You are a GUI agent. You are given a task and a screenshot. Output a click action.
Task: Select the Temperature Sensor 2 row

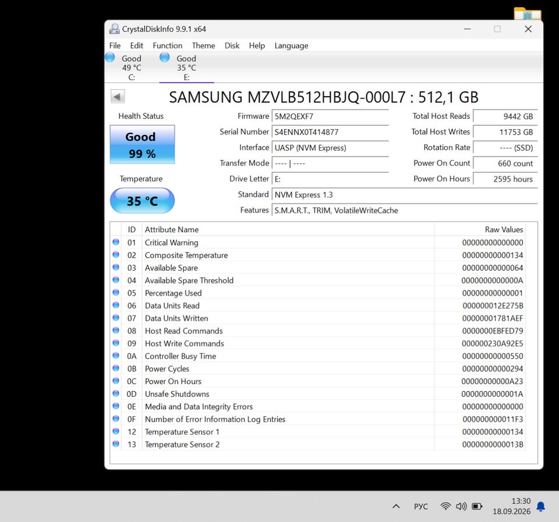point(318,445)
